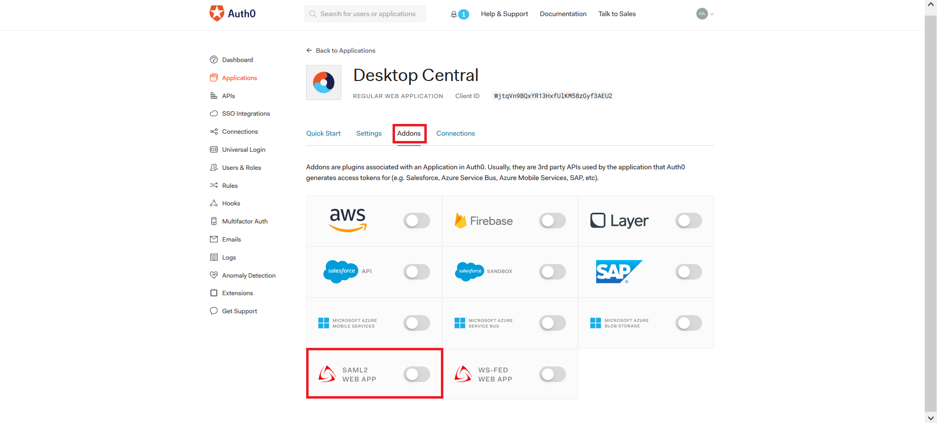Click the Desktop Central application logo
This screenshot has height=423, width=937.
point(324,82)
